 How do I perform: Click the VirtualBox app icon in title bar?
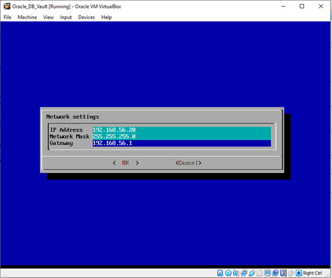click(x=7, y=6)
